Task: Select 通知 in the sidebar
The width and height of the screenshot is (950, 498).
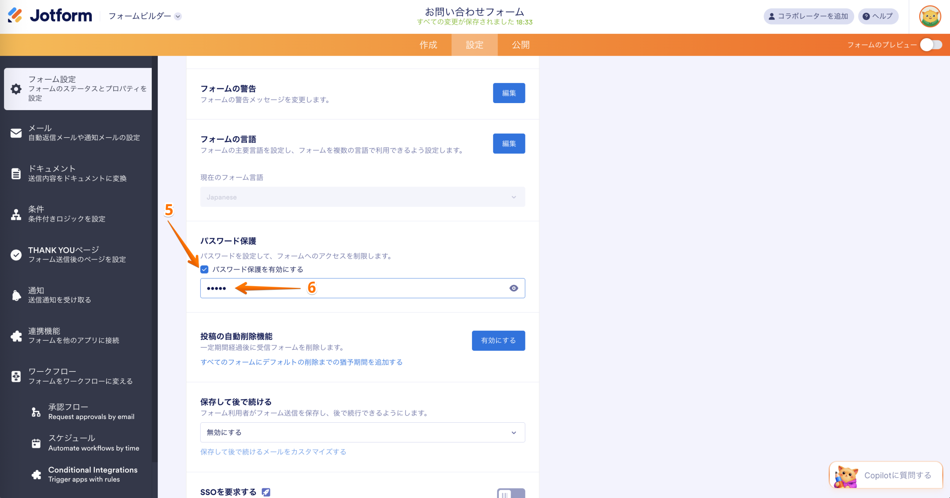Action: [x=78, y=296]
